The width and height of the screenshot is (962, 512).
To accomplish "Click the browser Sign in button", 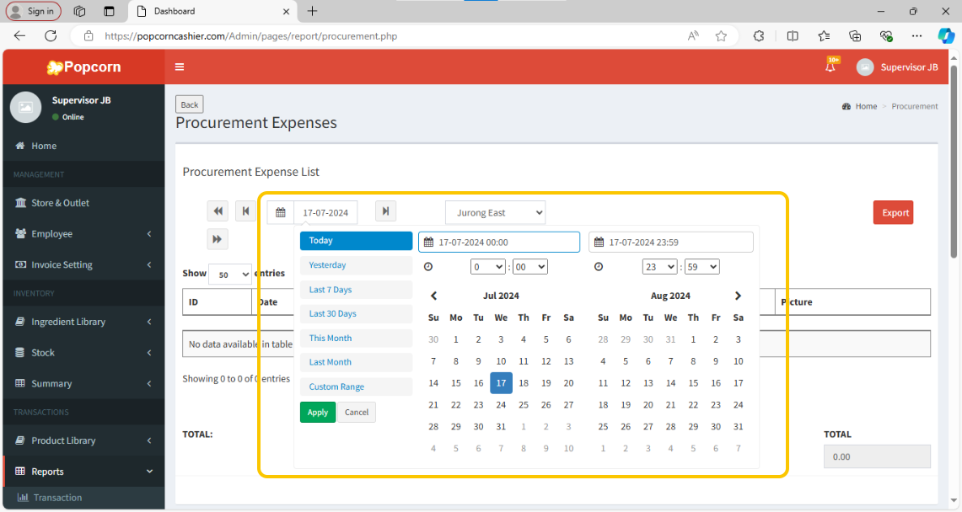I will (34, 11).
